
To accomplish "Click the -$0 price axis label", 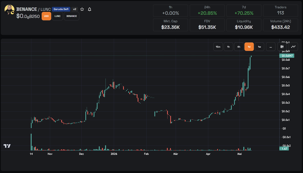I will (284, 128).
